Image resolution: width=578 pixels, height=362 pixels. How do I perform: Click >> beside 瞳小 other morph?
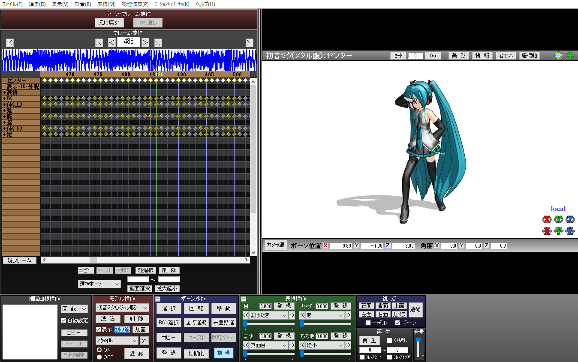tap(348, 345)
